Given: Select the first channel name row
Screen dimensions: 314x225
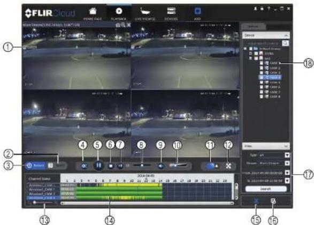Looking at the screenshot, I should (x=43, y=185).
